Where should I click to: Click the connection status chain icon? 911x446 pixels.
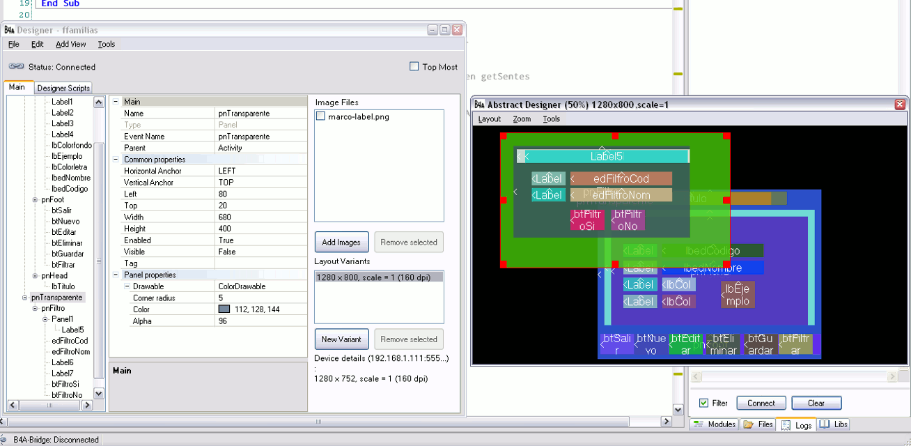[x=16, y=66]
